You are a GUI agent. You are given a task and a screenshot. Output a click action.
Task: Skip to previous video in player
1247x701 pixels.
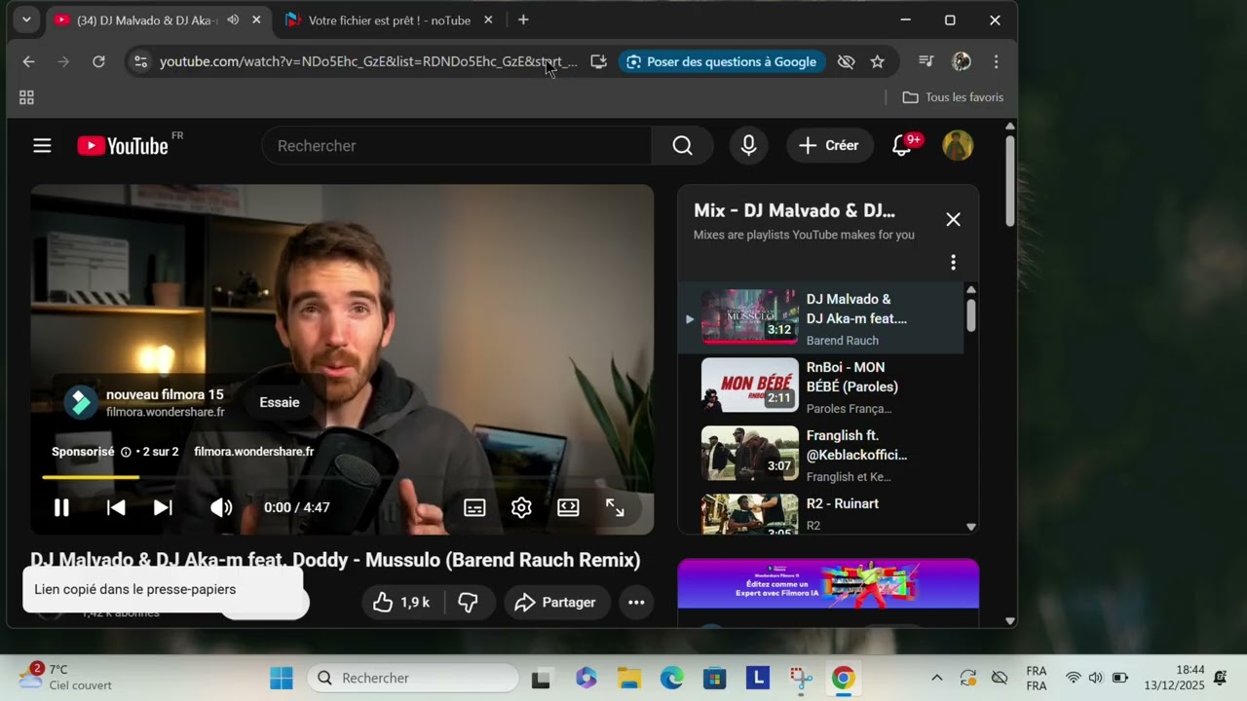116,507
